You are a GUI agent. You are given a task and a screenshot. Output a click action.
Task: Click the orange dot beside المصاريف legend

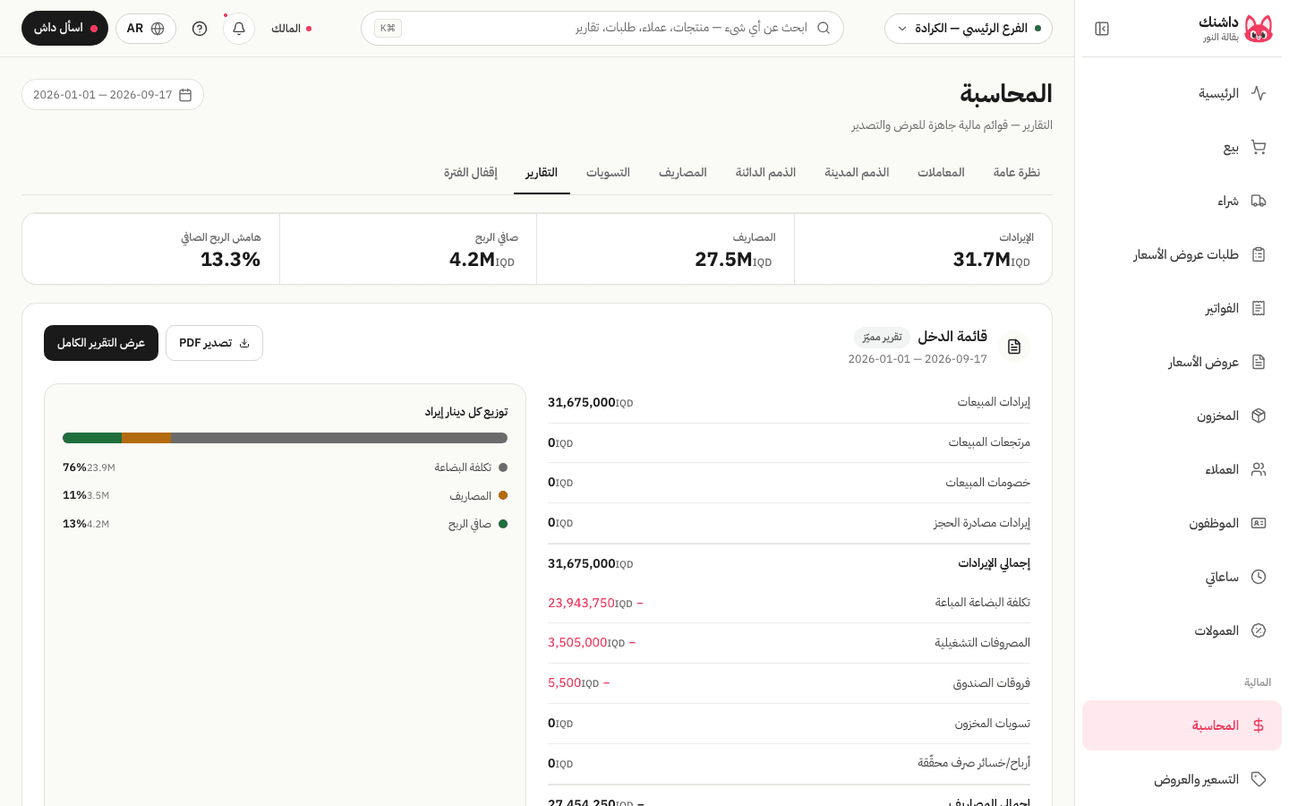pos(503,495)
